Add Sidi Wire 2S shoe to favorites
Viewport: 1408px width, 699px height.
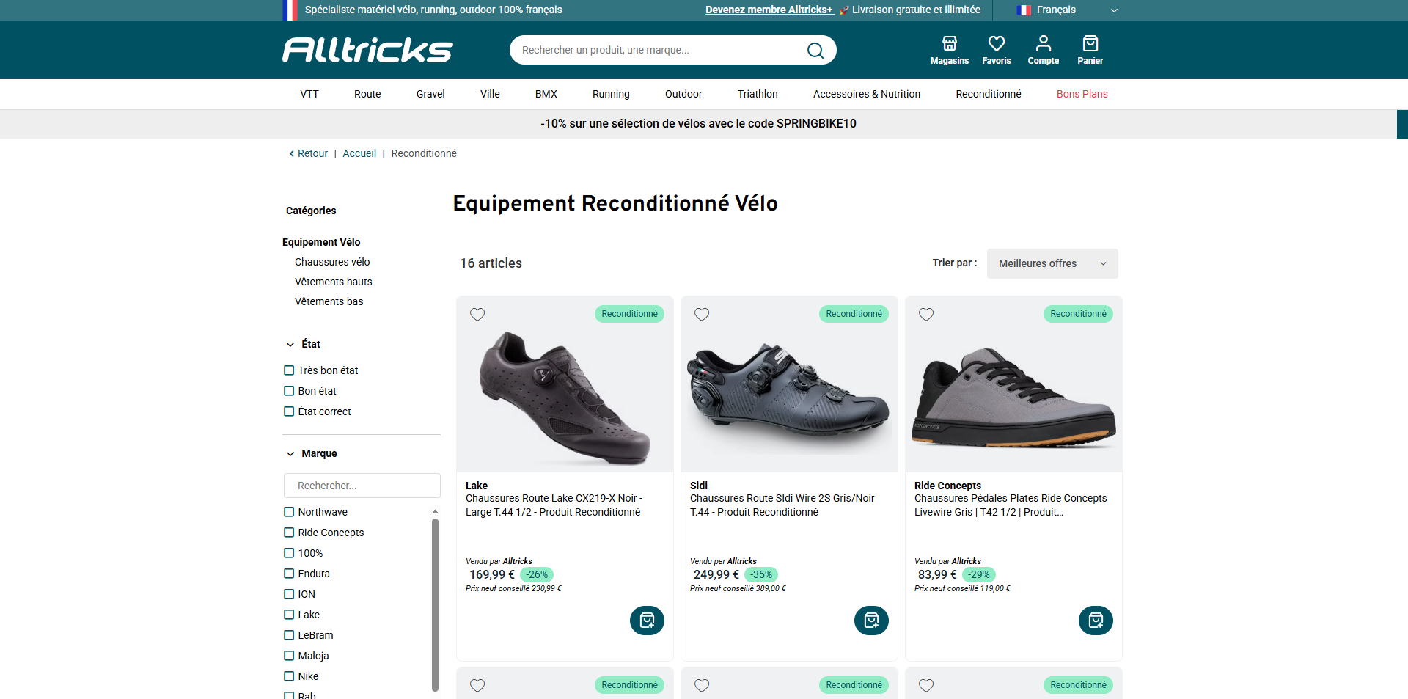click(702, 314)
